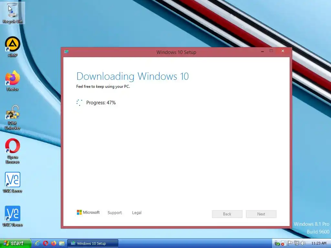Click the spinning progress indicator

(x=80, y=102)
